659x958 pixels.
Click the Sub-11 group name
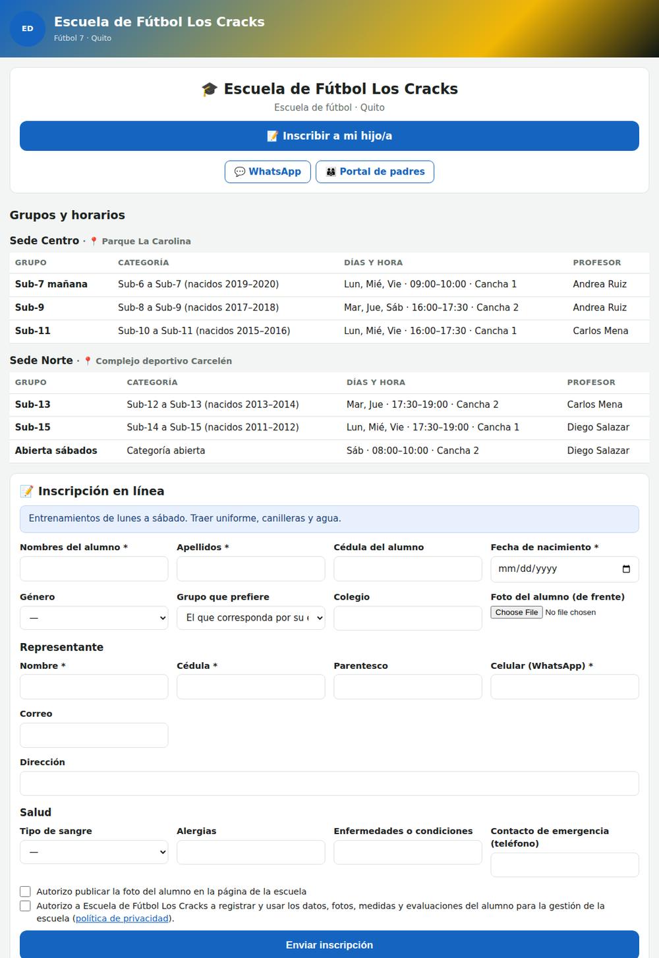(x=33, y=331)
